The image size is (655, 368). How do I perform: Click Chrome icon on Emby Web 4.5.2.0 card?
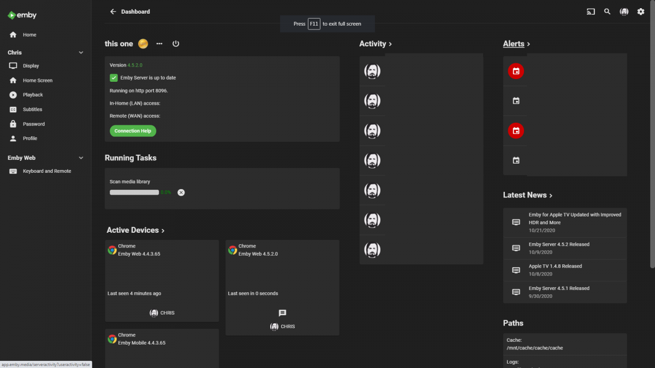(233, 250)
